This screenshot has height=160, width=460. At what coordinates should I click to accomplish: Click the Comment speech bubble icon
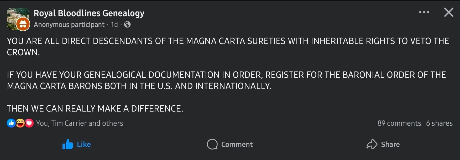212,144
